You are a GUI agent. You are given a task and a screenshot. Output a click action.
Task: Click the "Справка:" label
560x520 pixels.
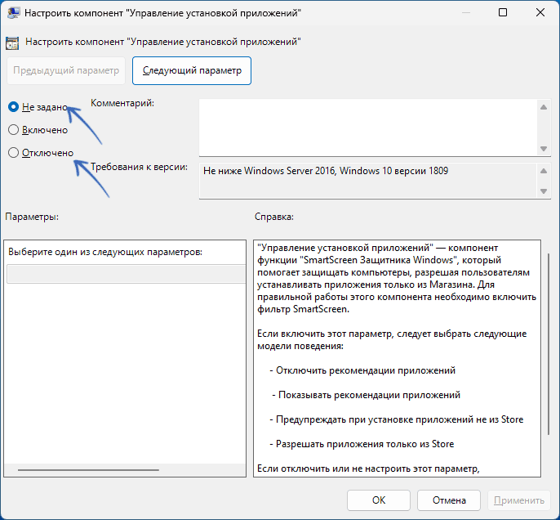[274, 217]
